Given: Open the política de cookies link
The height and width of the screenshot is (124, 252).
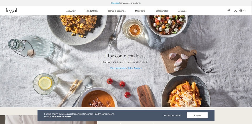Looking at the screenshot, I should [62, 117].
